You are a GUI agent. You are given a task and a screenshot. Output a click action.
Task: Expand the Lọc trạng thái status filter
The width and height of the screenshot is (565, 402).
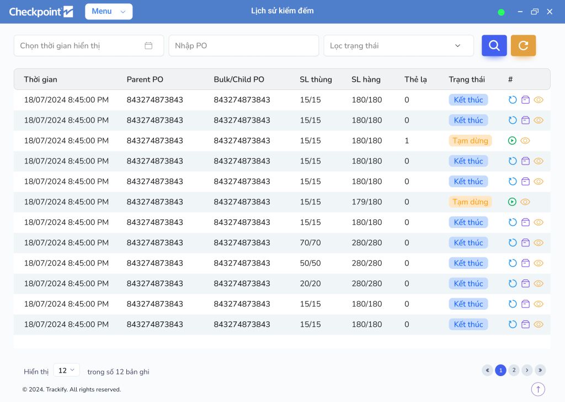point(398,46)
